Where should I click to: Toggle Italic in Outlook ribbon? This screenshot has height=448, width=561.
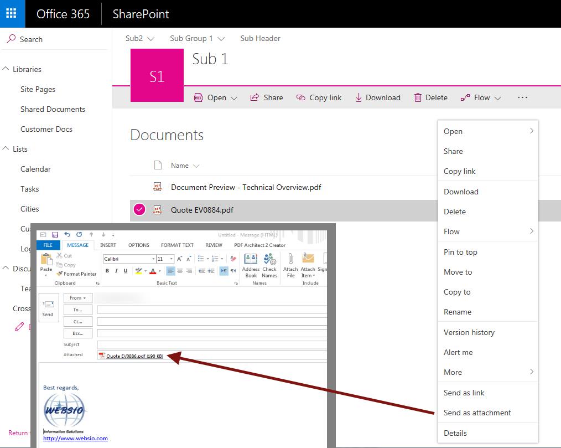click(116, 271)
